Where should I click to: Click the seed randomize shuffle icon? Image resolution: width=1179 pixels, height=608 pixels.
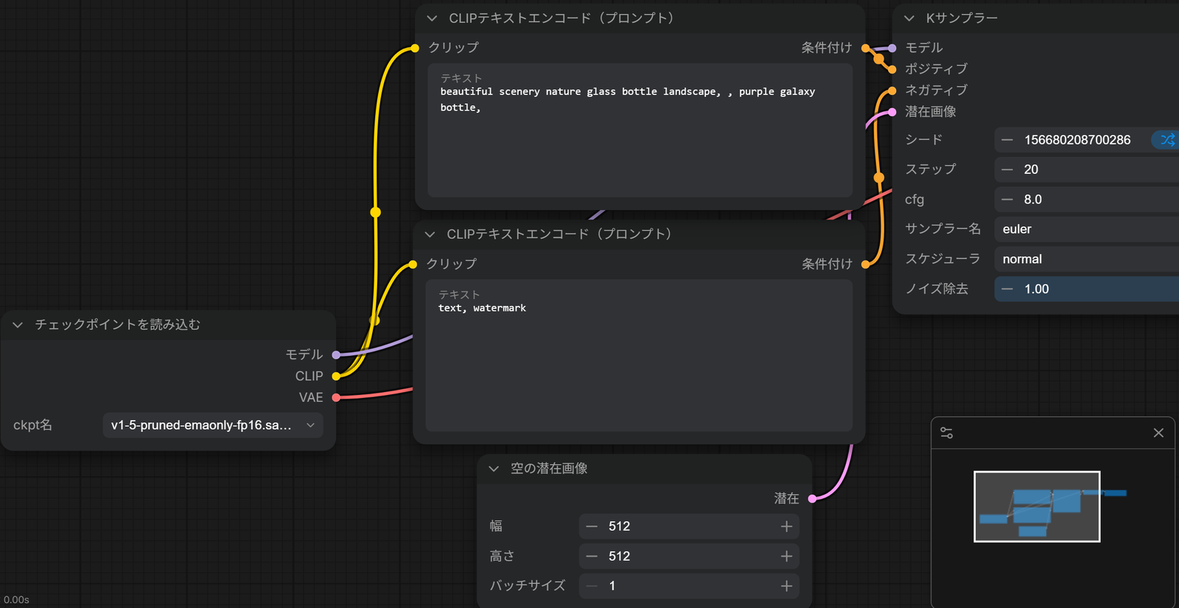1167,139
